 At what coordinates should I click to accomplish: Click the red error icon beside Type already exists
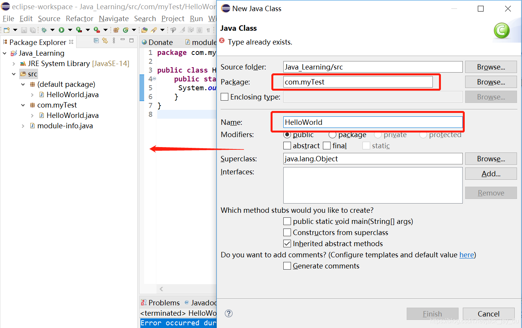click(x=222, y=41)
